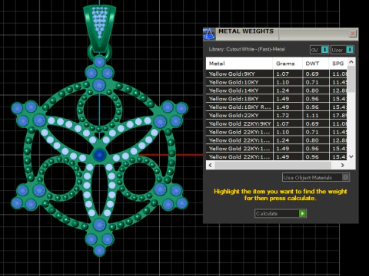Image resolution: width=369 pixels, height=276 pixels.
Task: Select the dark blue center gem on pendant
Action: pos(100,154)
